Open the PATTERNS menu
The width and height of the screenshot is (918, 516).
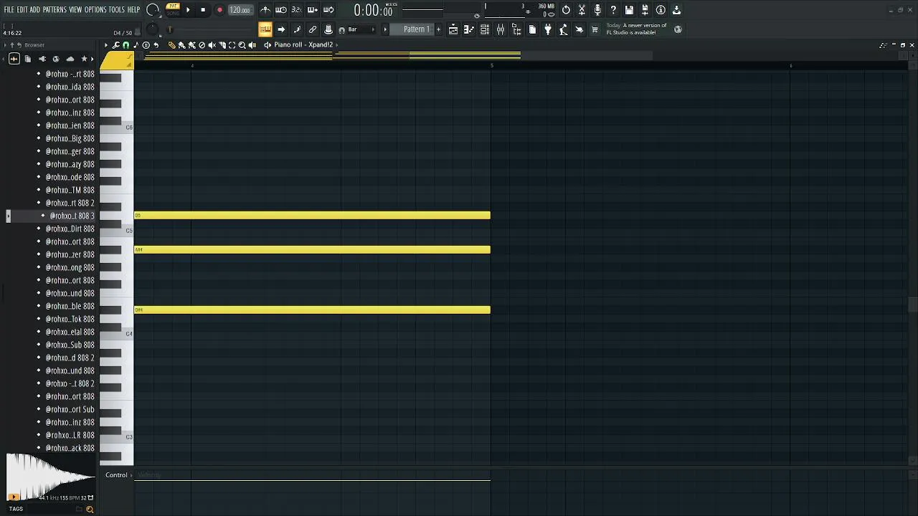55,9
